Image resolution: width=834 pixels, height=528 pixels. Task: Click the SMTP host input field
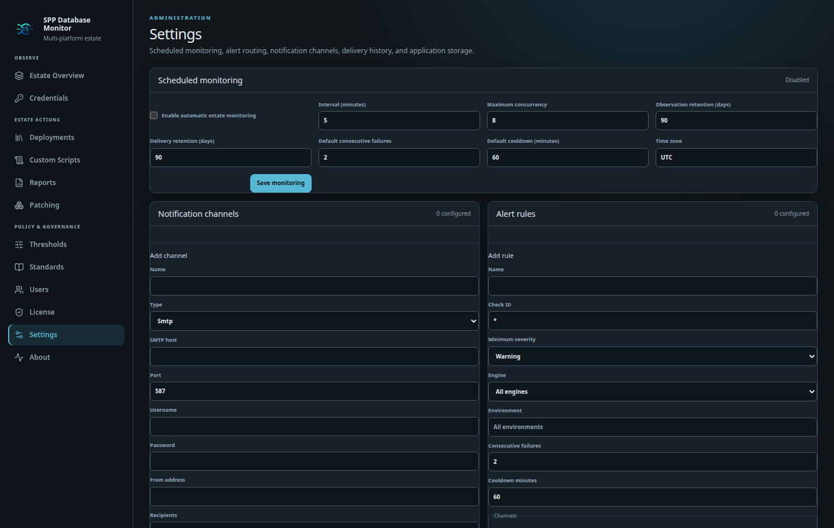pos(314,356)
